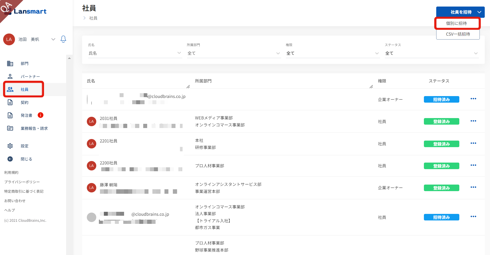Open the 氏名 filter dropdown
This screenshot has height=255, width=490.
point(135,53)
